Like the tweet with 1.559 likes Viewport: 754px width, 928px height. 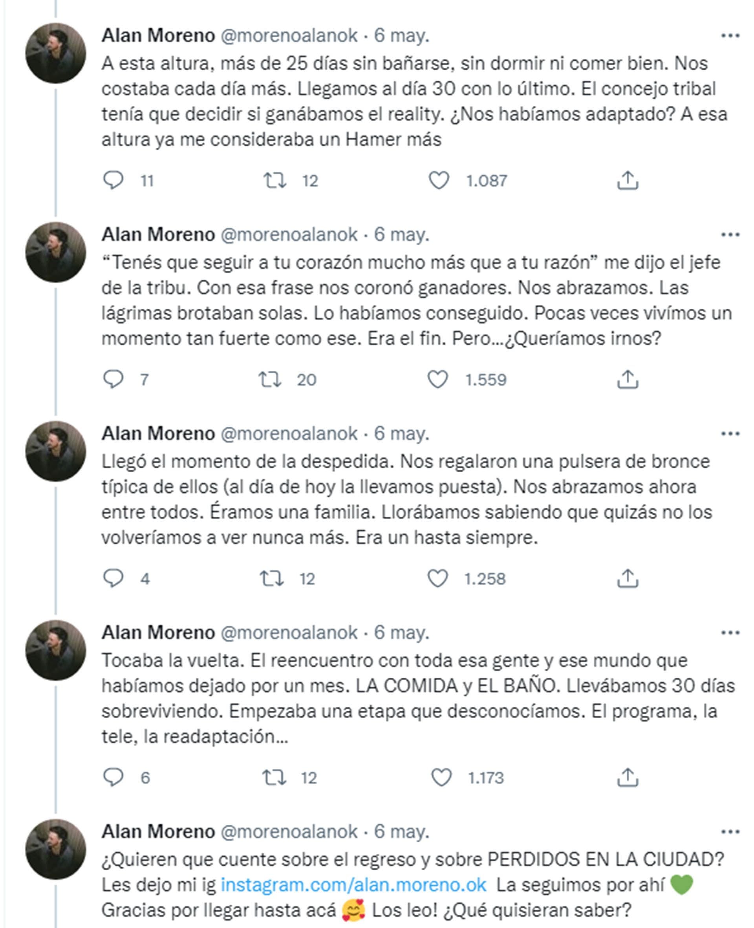[438, 379]
